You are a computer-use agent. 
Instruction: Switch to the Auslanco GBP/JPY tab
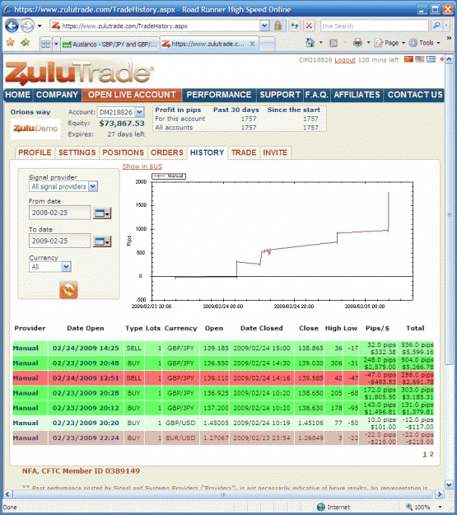click(x=110, y=44)
